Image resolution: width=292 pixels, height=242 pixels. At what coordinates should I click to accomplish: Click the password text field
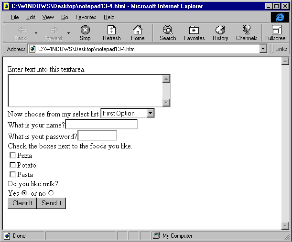pos(97,136)
